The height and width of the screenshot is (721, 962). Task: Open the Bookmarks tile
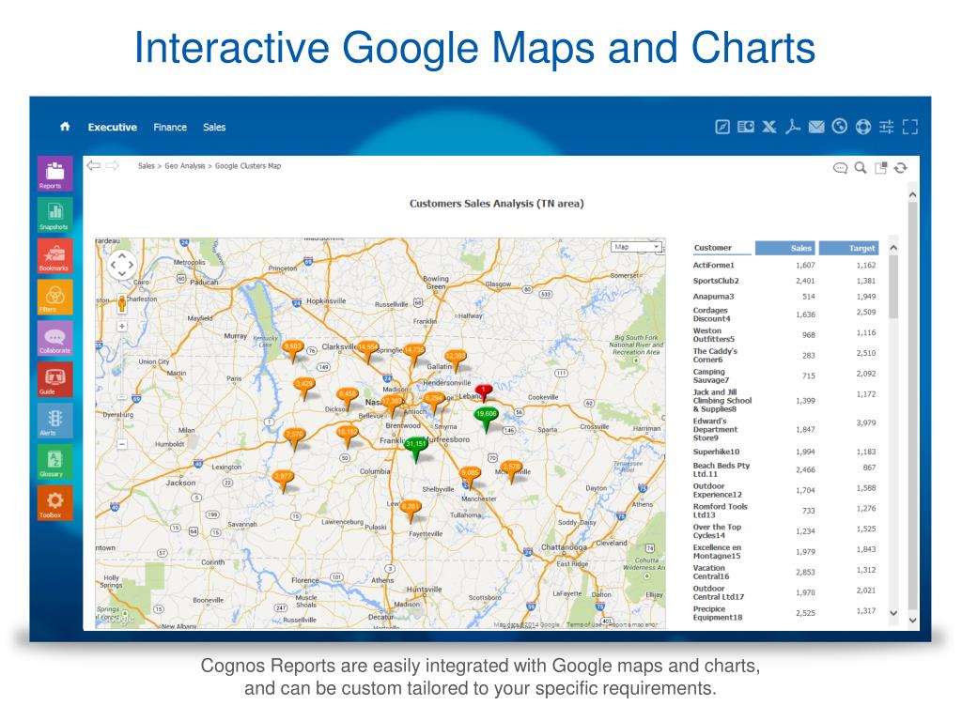pos(54,255)
